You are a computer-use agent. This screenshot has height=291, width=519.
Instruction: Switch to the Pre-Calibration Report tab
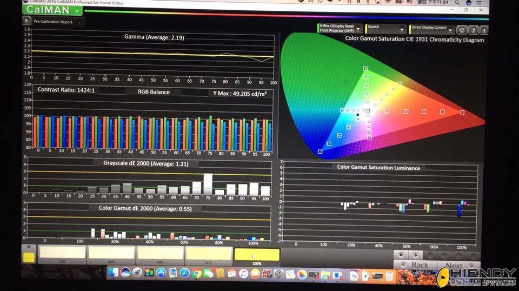click(x=52, y=22)
